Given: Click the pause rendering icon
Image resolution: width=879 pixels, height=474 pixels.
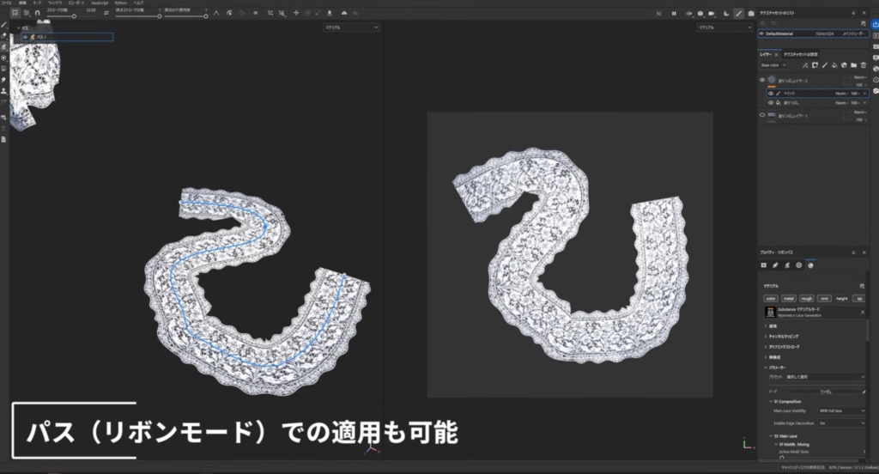Looking at the screenshot, I should (x=674, y=14).
